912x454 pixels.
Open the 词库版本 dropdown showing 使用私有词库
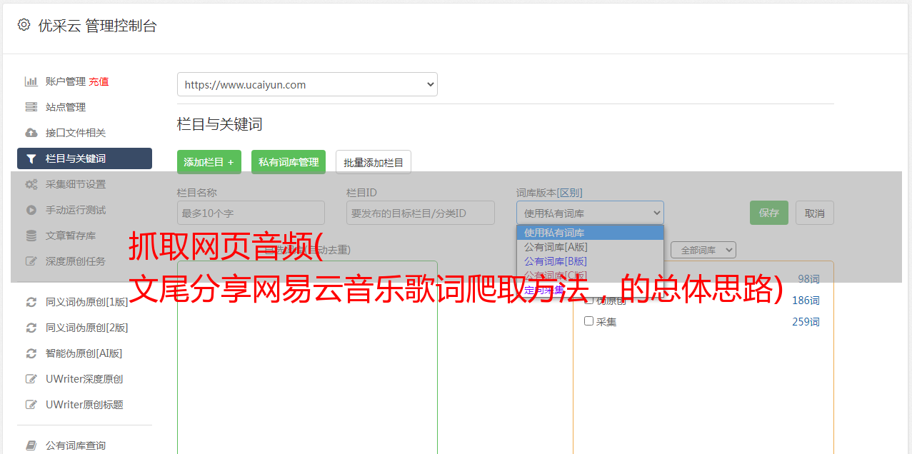pos(590,213)
